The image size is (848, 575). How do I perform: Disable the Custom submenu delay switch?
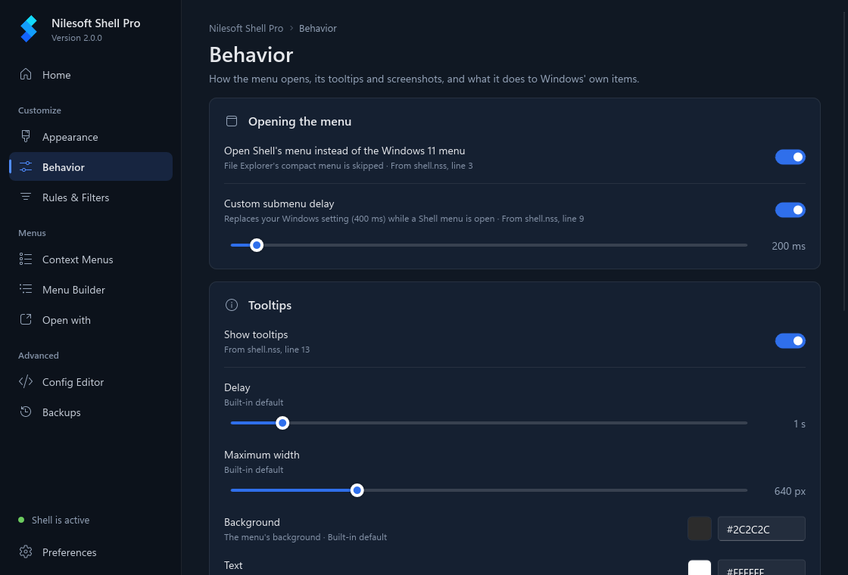pos(790,210)
